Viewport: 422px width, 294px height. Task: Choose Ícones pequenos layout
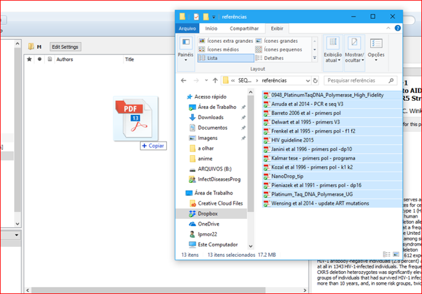[x=278, y=50]
